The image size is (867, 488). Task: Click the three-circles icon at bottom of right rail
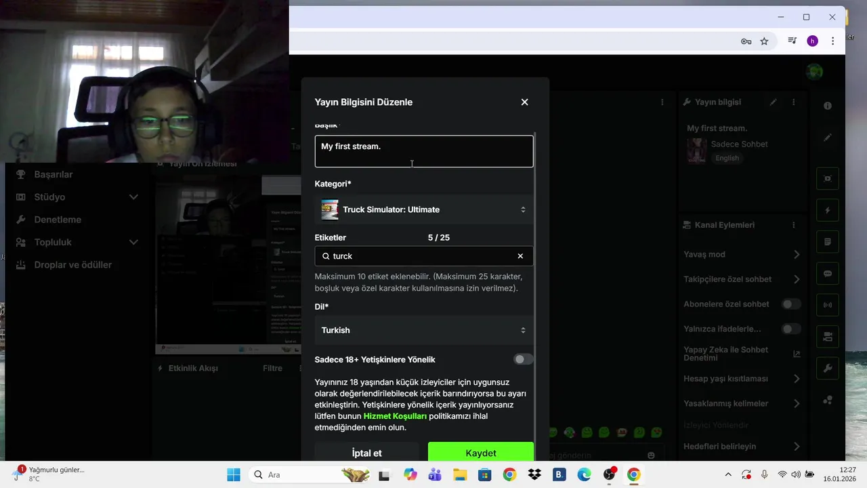click(x=828, y=401)
